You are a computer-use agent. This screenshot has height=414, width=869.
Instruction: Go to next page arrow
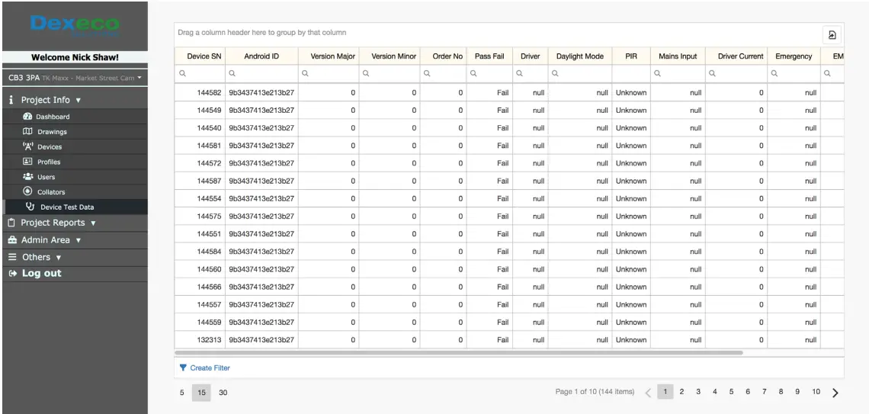coord(835,393)
